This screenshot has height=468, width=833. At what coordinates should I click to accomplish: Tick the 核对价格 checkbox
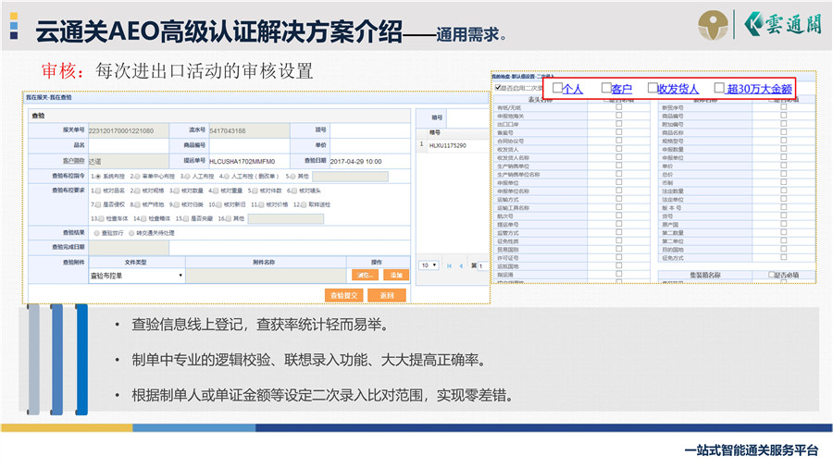click(261, 204)
